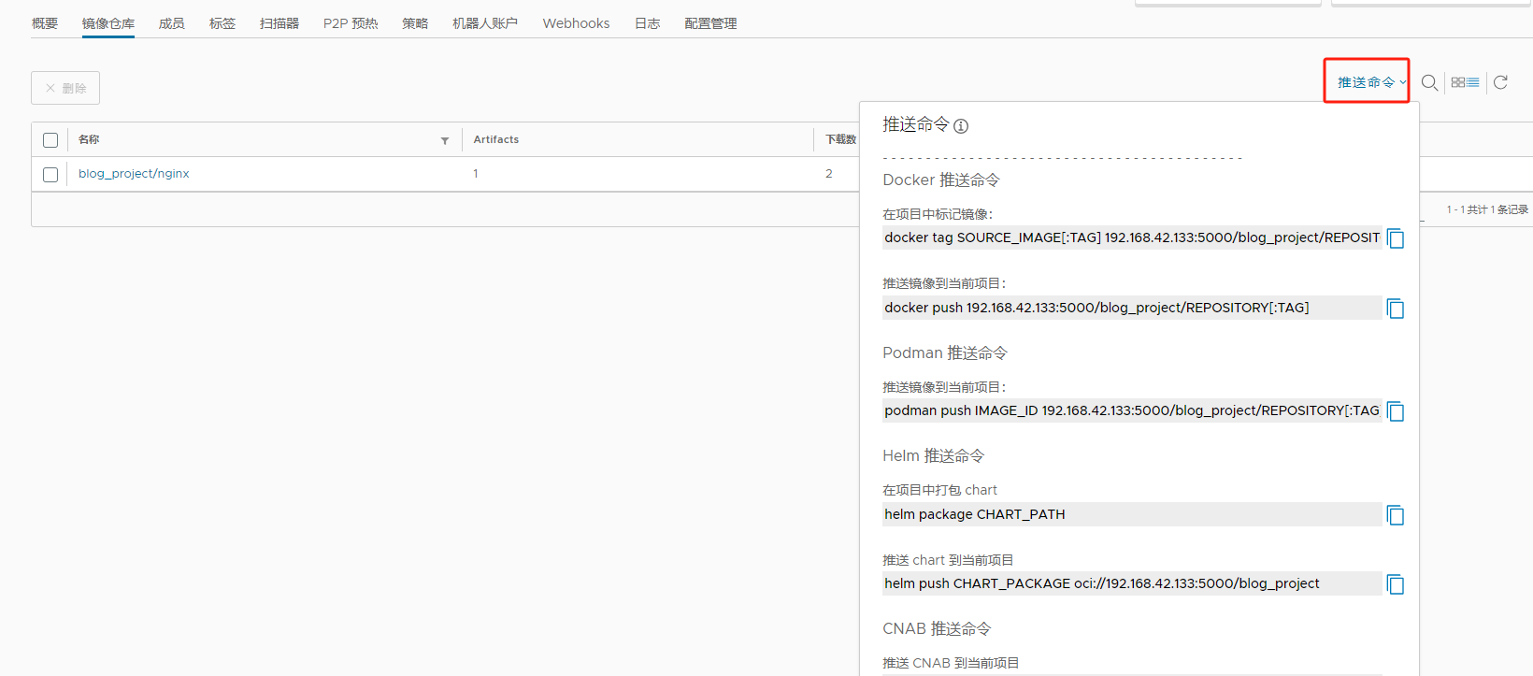The image size is (1533, 676).
Task: Check the blog_project/nginx row checkbox
Action: [x=50, y=175]
